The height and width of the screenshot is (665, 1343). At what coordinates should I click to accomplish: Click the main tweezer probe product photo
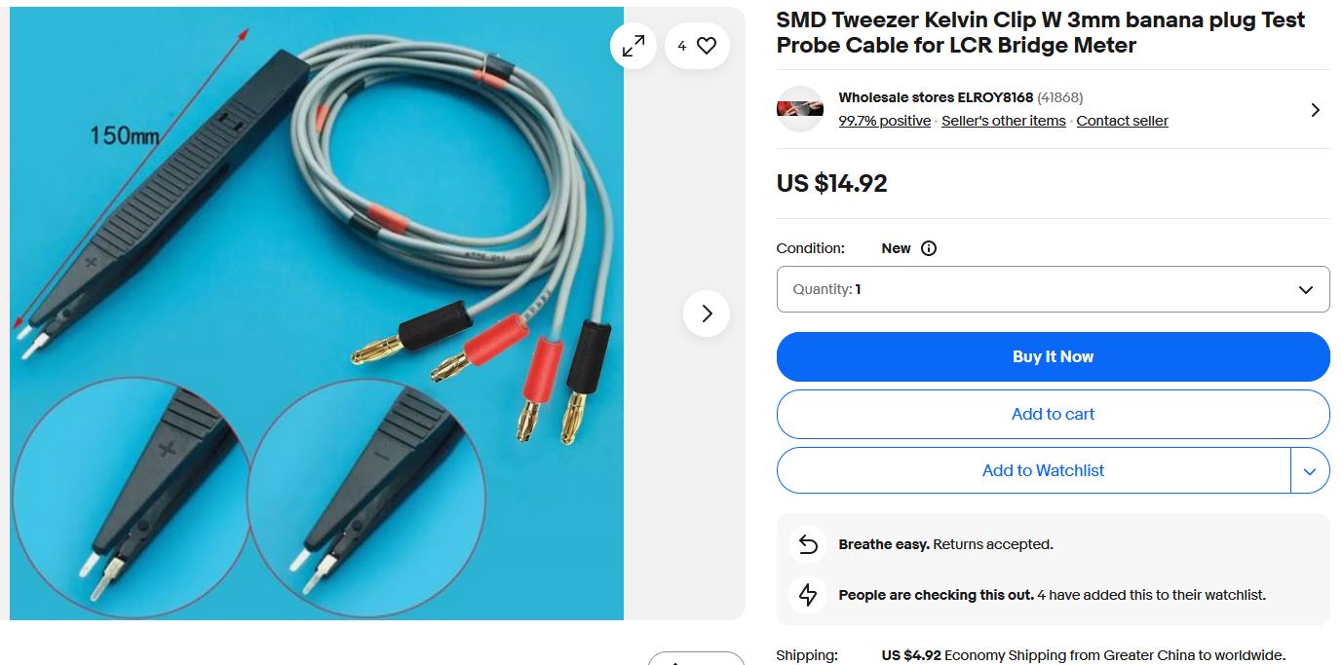317,314
